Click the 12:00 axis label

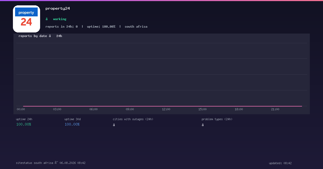pos(166,109)
